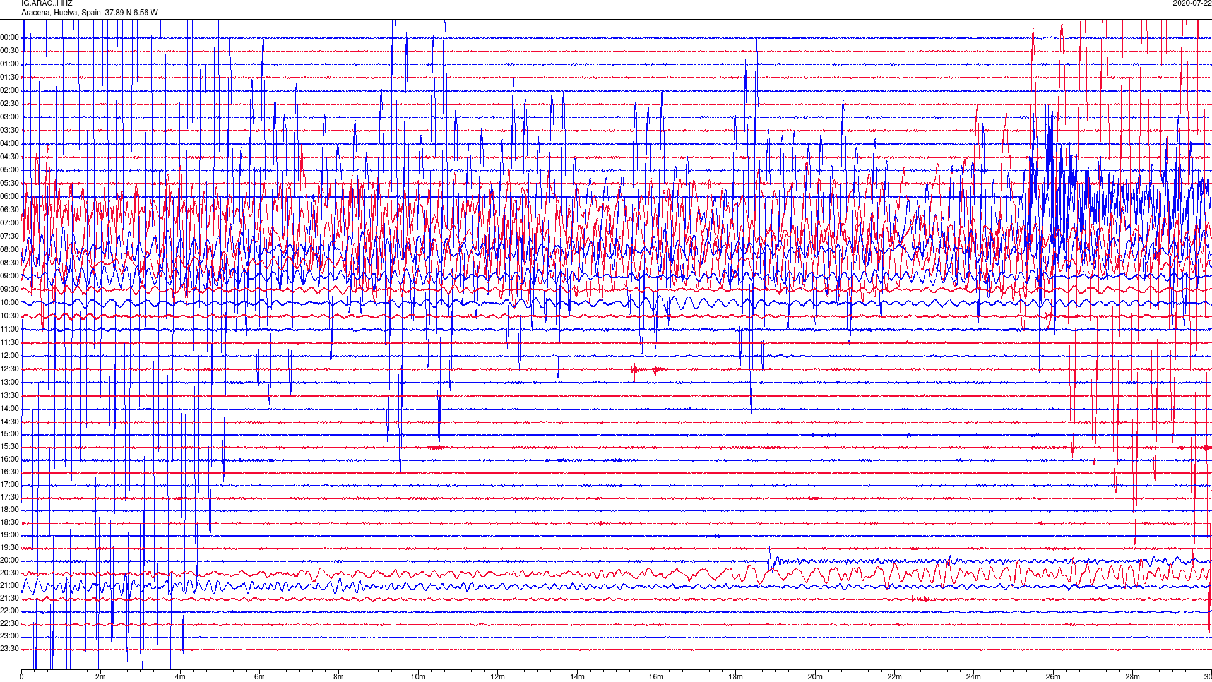This screenshot has height=682, width=1212.
Task: Select the 03:30 time row label
Action: [9, 131]
